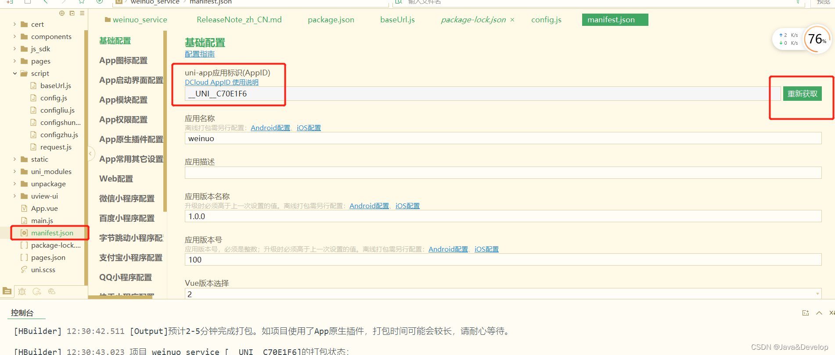Viewport: 835px width, 355px height.
Task: Expand the uni_modules folder
Action: pyautogui.click(x=15, y=171)
